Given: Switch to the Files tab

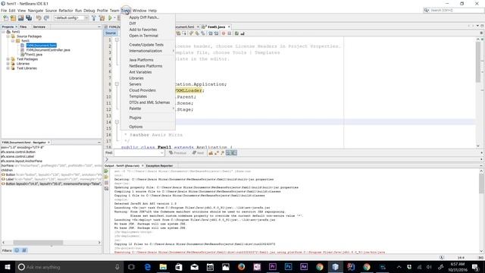Looking at the screenshot, I should [23, 27].
